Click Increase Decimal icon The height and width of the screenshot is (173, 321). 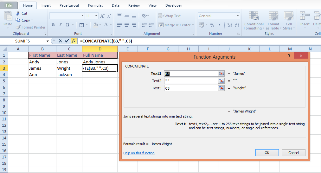tap(230, 25)
